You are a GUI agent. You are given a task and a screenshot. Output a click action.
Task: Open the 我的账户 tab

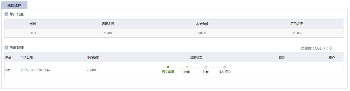[x=14, y=5]
